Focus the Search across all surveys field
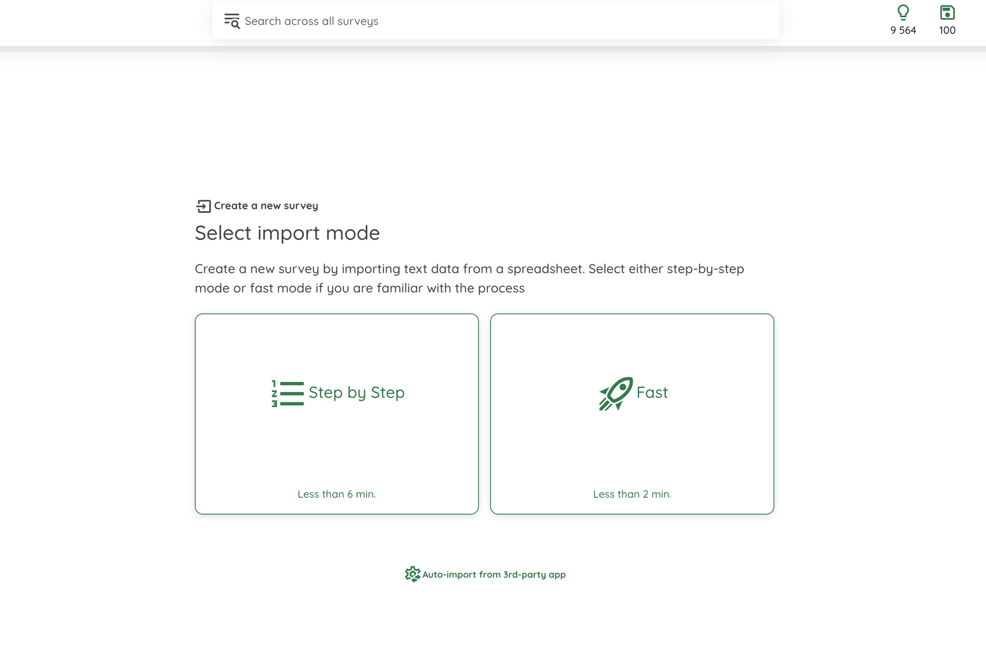This screenshot has height=657, width=986. (495, 21)
